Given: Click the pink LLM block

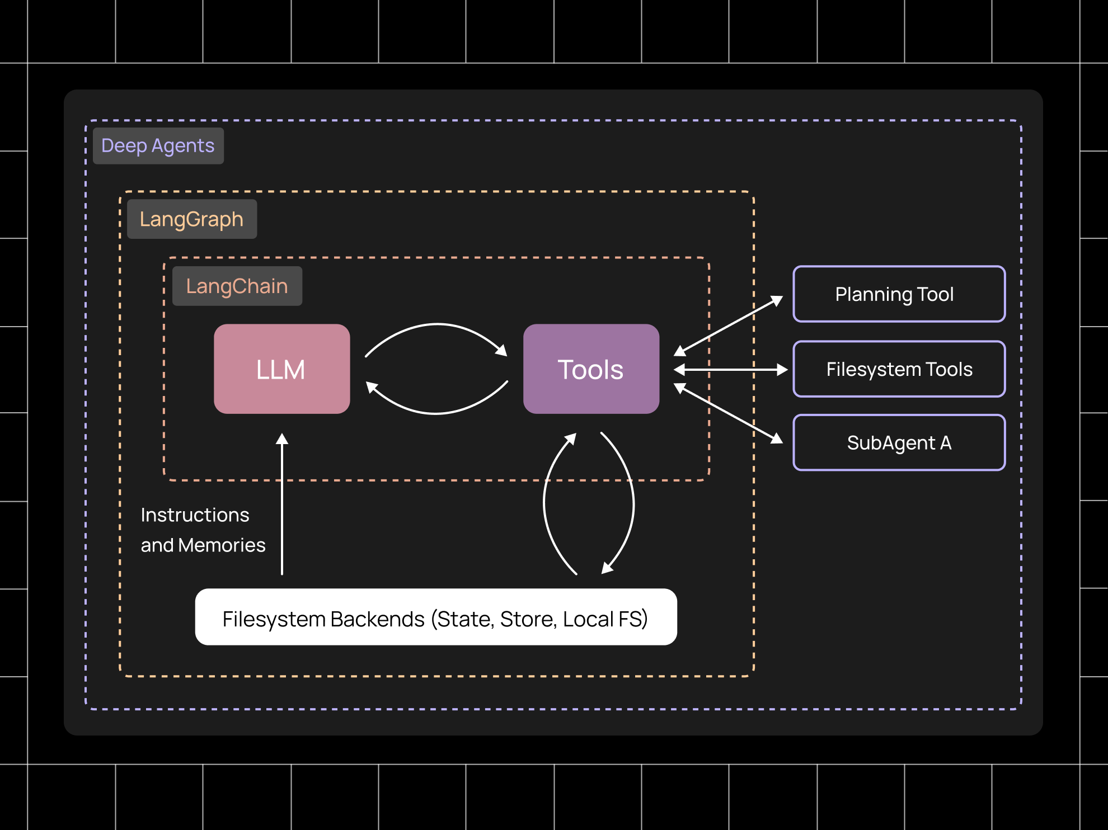Looking at the screenshot, I should point(281,369).
